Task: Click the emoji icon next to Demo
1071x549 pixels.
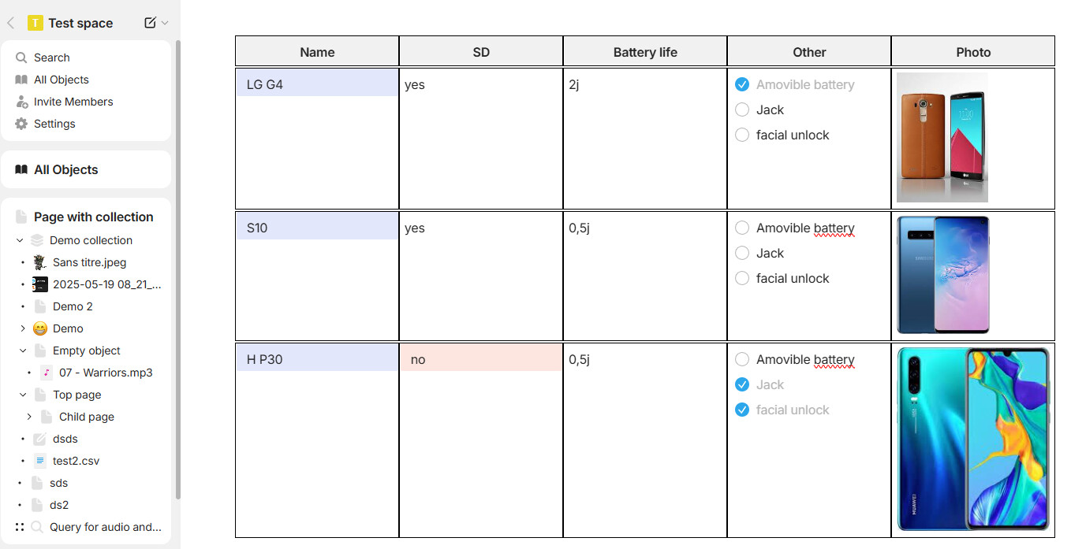Action: [40, 328]
